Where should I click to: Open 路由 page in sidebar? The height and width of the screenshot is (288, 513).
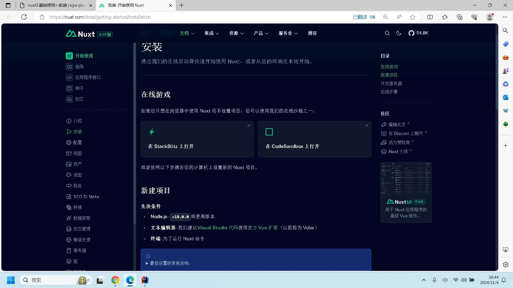pos(74,186)
